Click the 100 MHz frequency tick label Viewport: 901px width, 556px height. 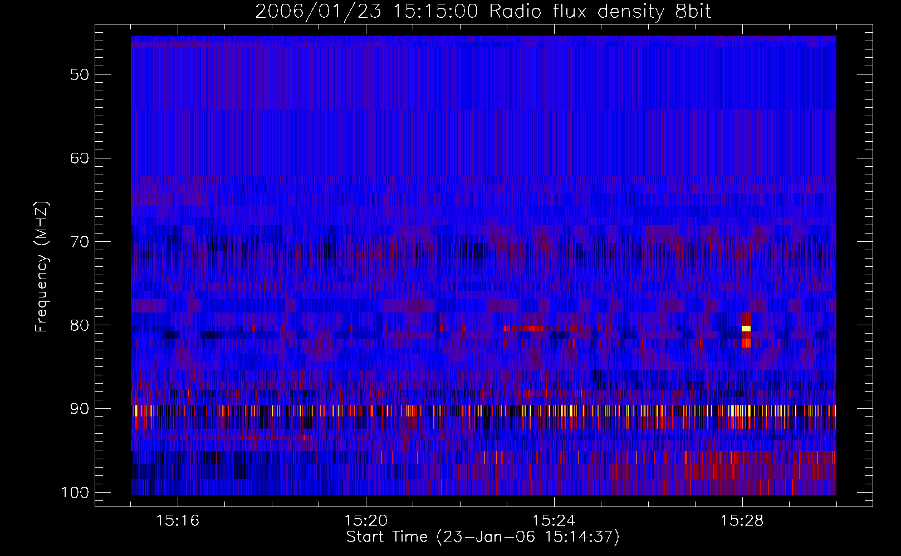[75, 493]
